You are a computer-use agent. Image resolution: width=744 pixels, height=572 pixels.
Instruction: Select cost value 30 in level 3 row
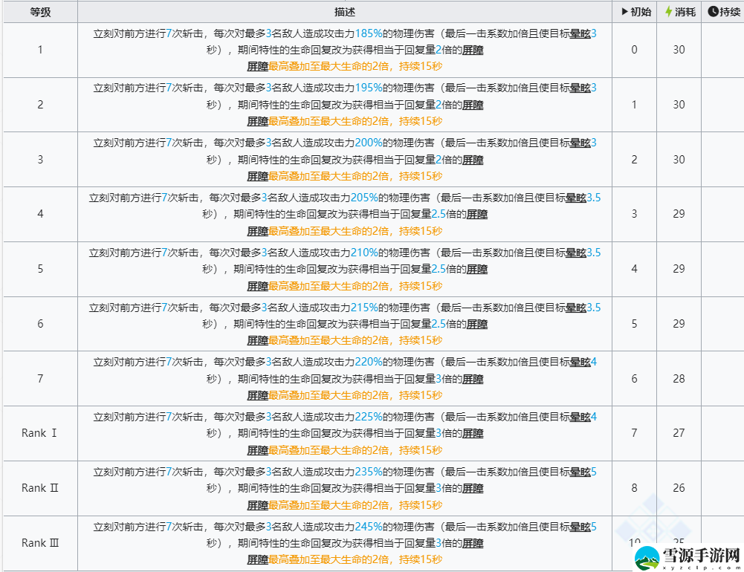pyautogui.click(x=679, y=160)
